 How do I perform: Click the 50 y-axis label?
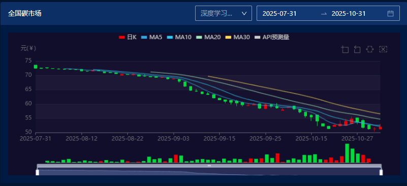coord(28,133)
